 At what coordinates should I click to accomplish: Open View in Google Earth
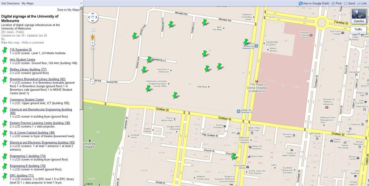314,3
